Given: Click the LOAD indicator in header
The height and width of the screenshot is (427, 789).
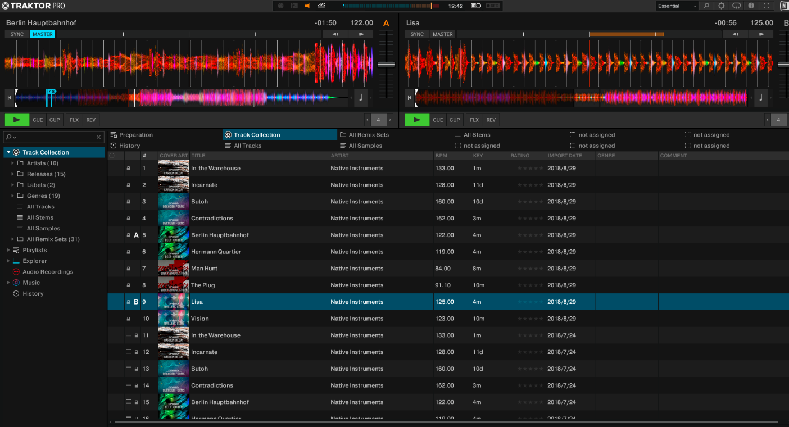Looking at the screenshot, I should tap(321, 6).
